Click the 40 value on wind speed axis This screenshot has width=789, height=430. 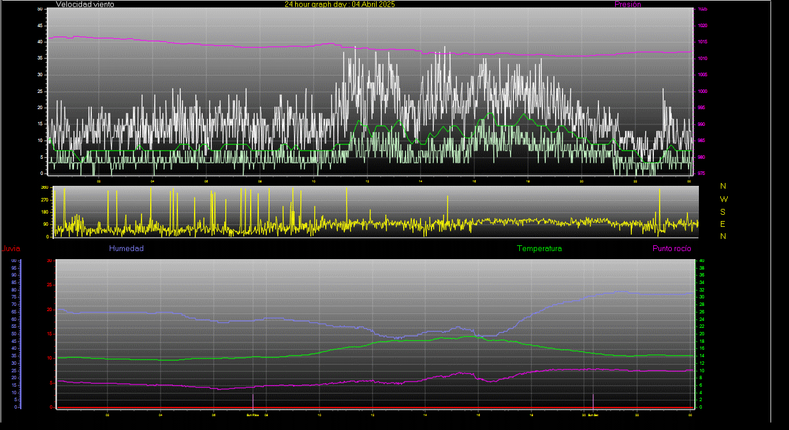[x=40, y=42]
